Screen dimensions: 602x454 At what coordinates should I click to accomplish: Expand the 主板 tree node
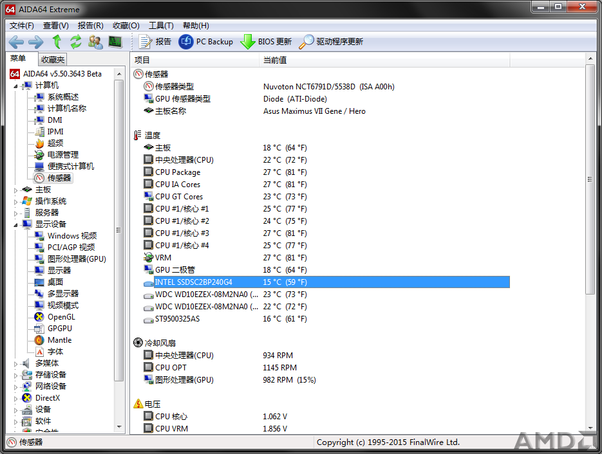coord(15,190)
